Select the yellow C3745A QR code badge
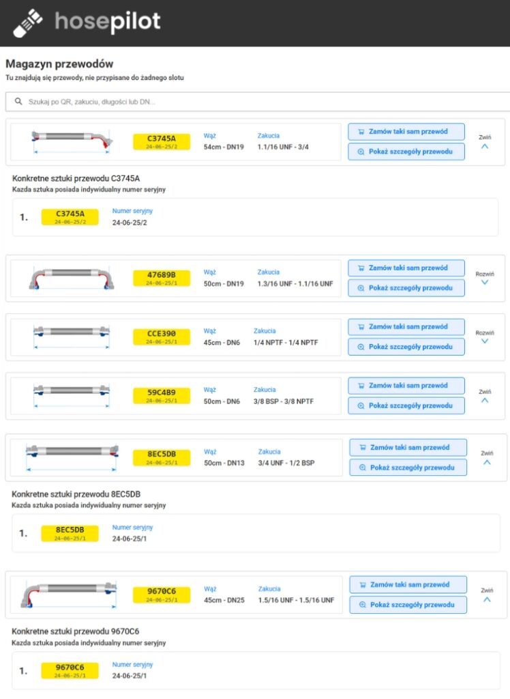510x699 pixels. 162,140
